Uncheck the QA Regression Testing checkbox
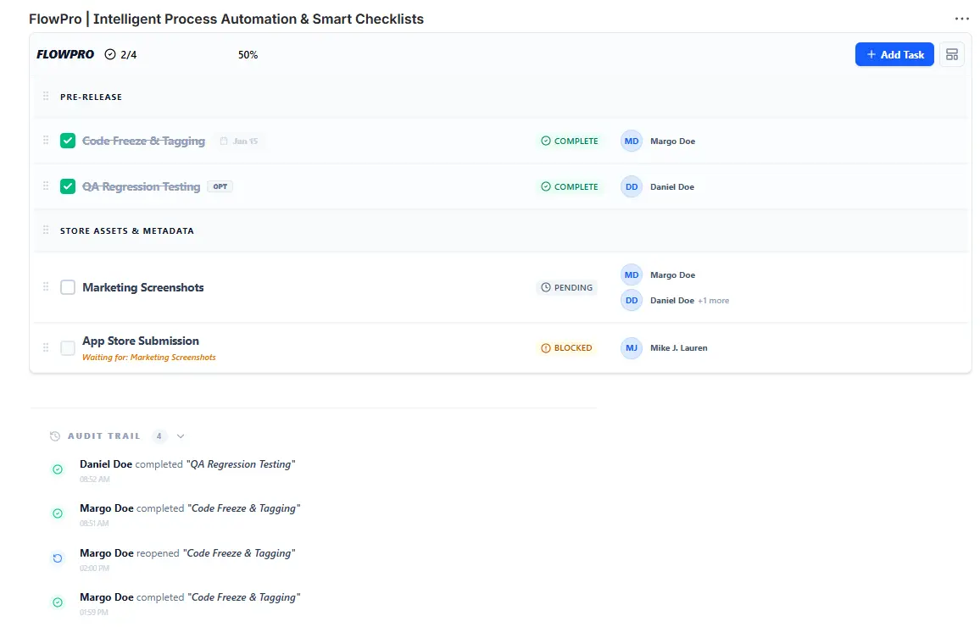The height and width of the screenshot is (638, 980). [68, 186]
